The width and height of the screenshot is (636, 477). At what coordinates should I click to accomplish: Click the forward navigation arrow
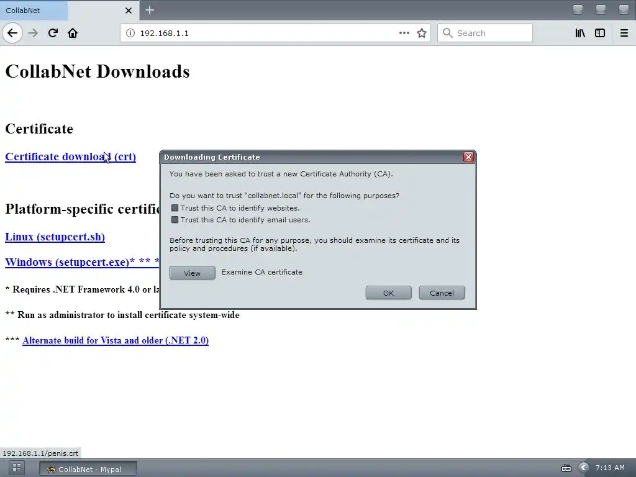tap(33, 33)
